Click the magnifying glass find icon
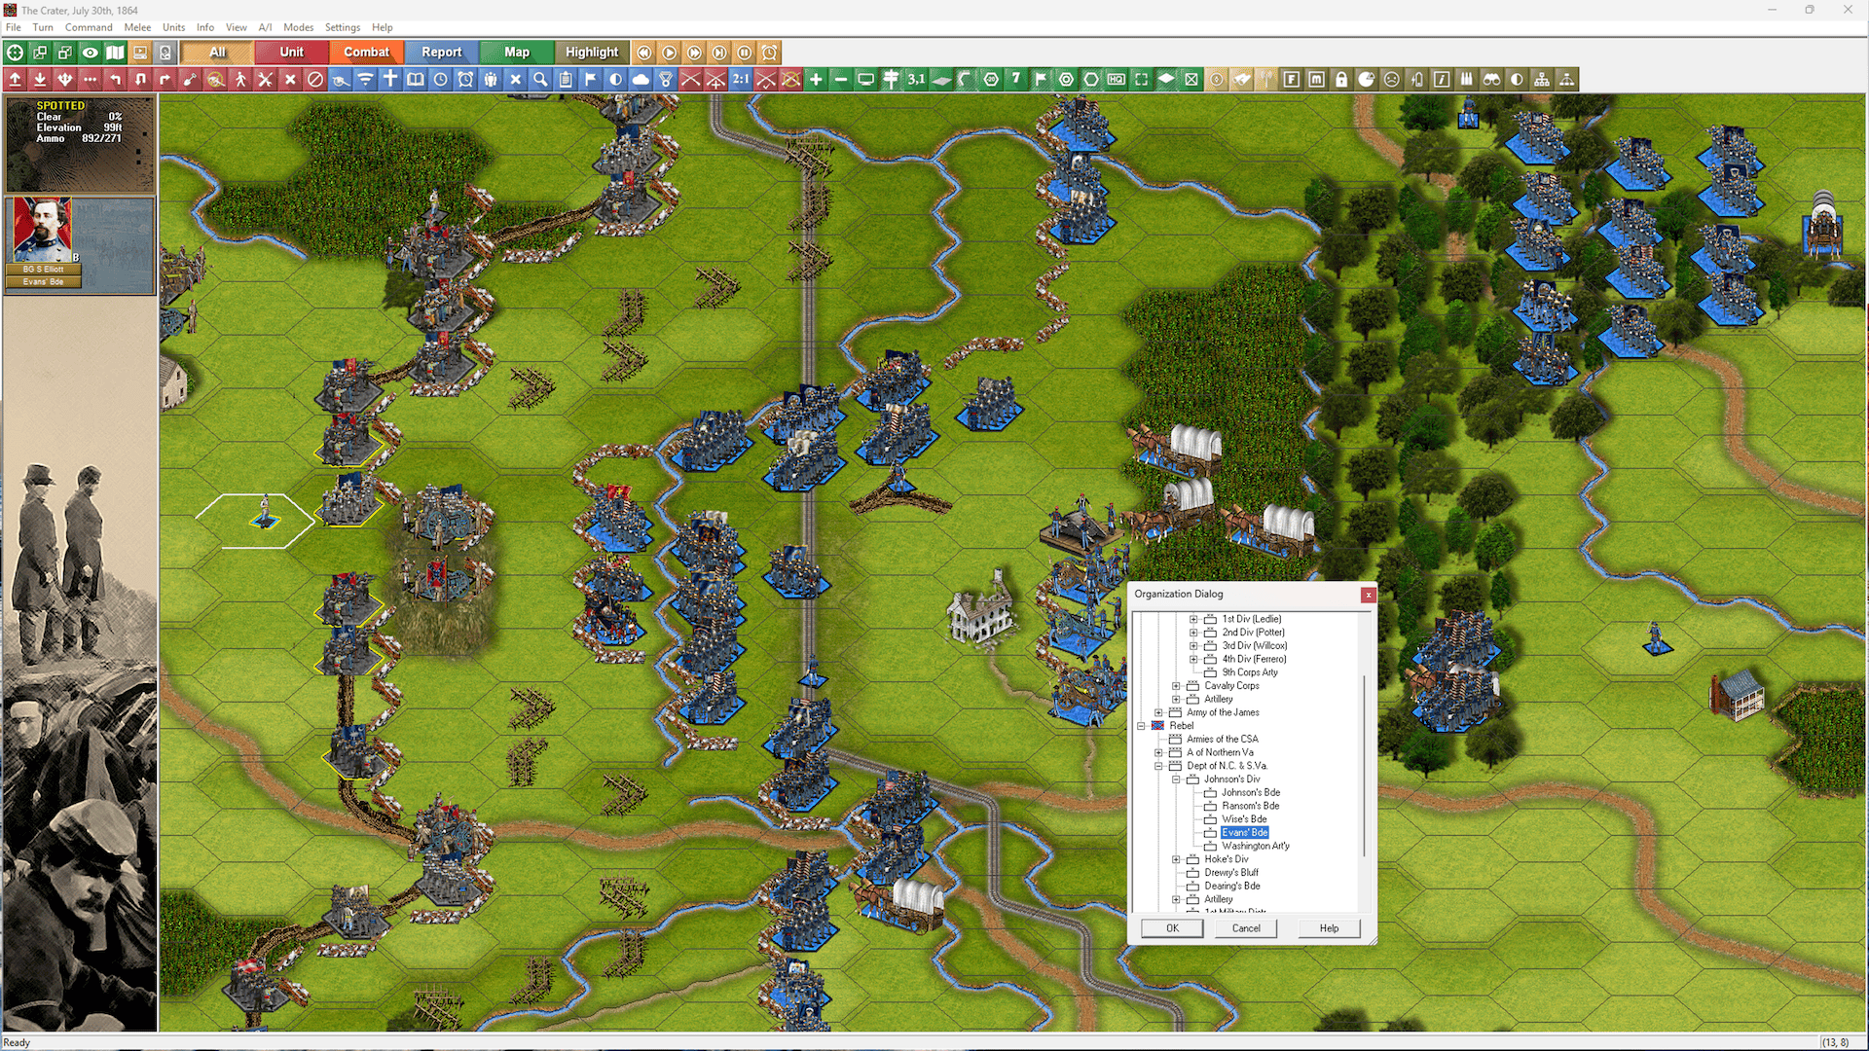 click(x=540, y=80)
